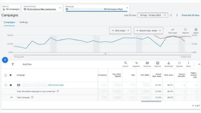201x113 pixels.
Task: Open the Reports tool
Action: 158,64
